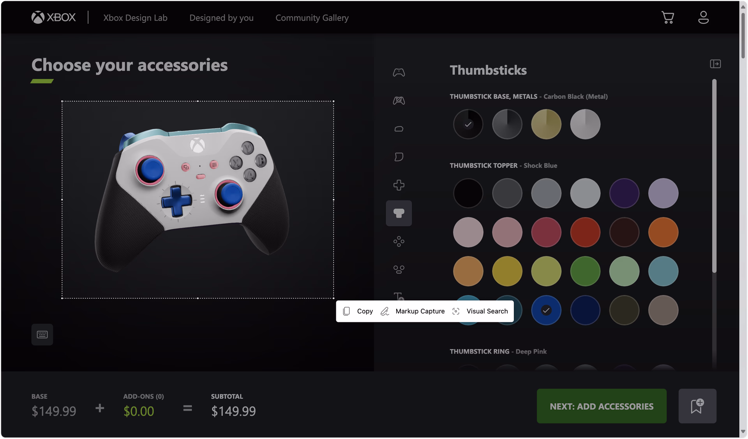Open the shopping cart
The width and height of the screenshot is (748, 439).
pos(668,18)
